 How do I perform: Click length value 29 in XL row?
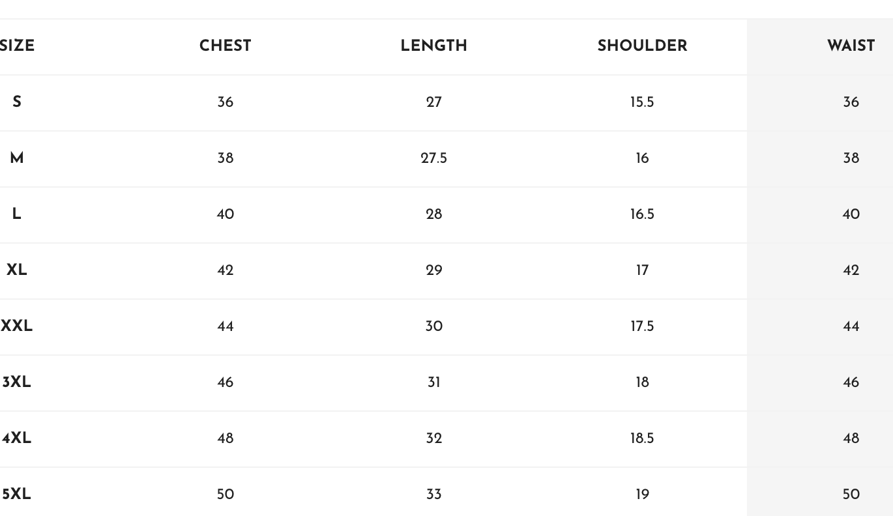pos(433,270)
